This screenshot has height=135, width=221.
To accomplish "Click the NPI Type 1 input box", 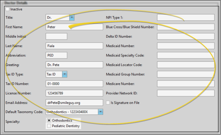I will 186,18.
